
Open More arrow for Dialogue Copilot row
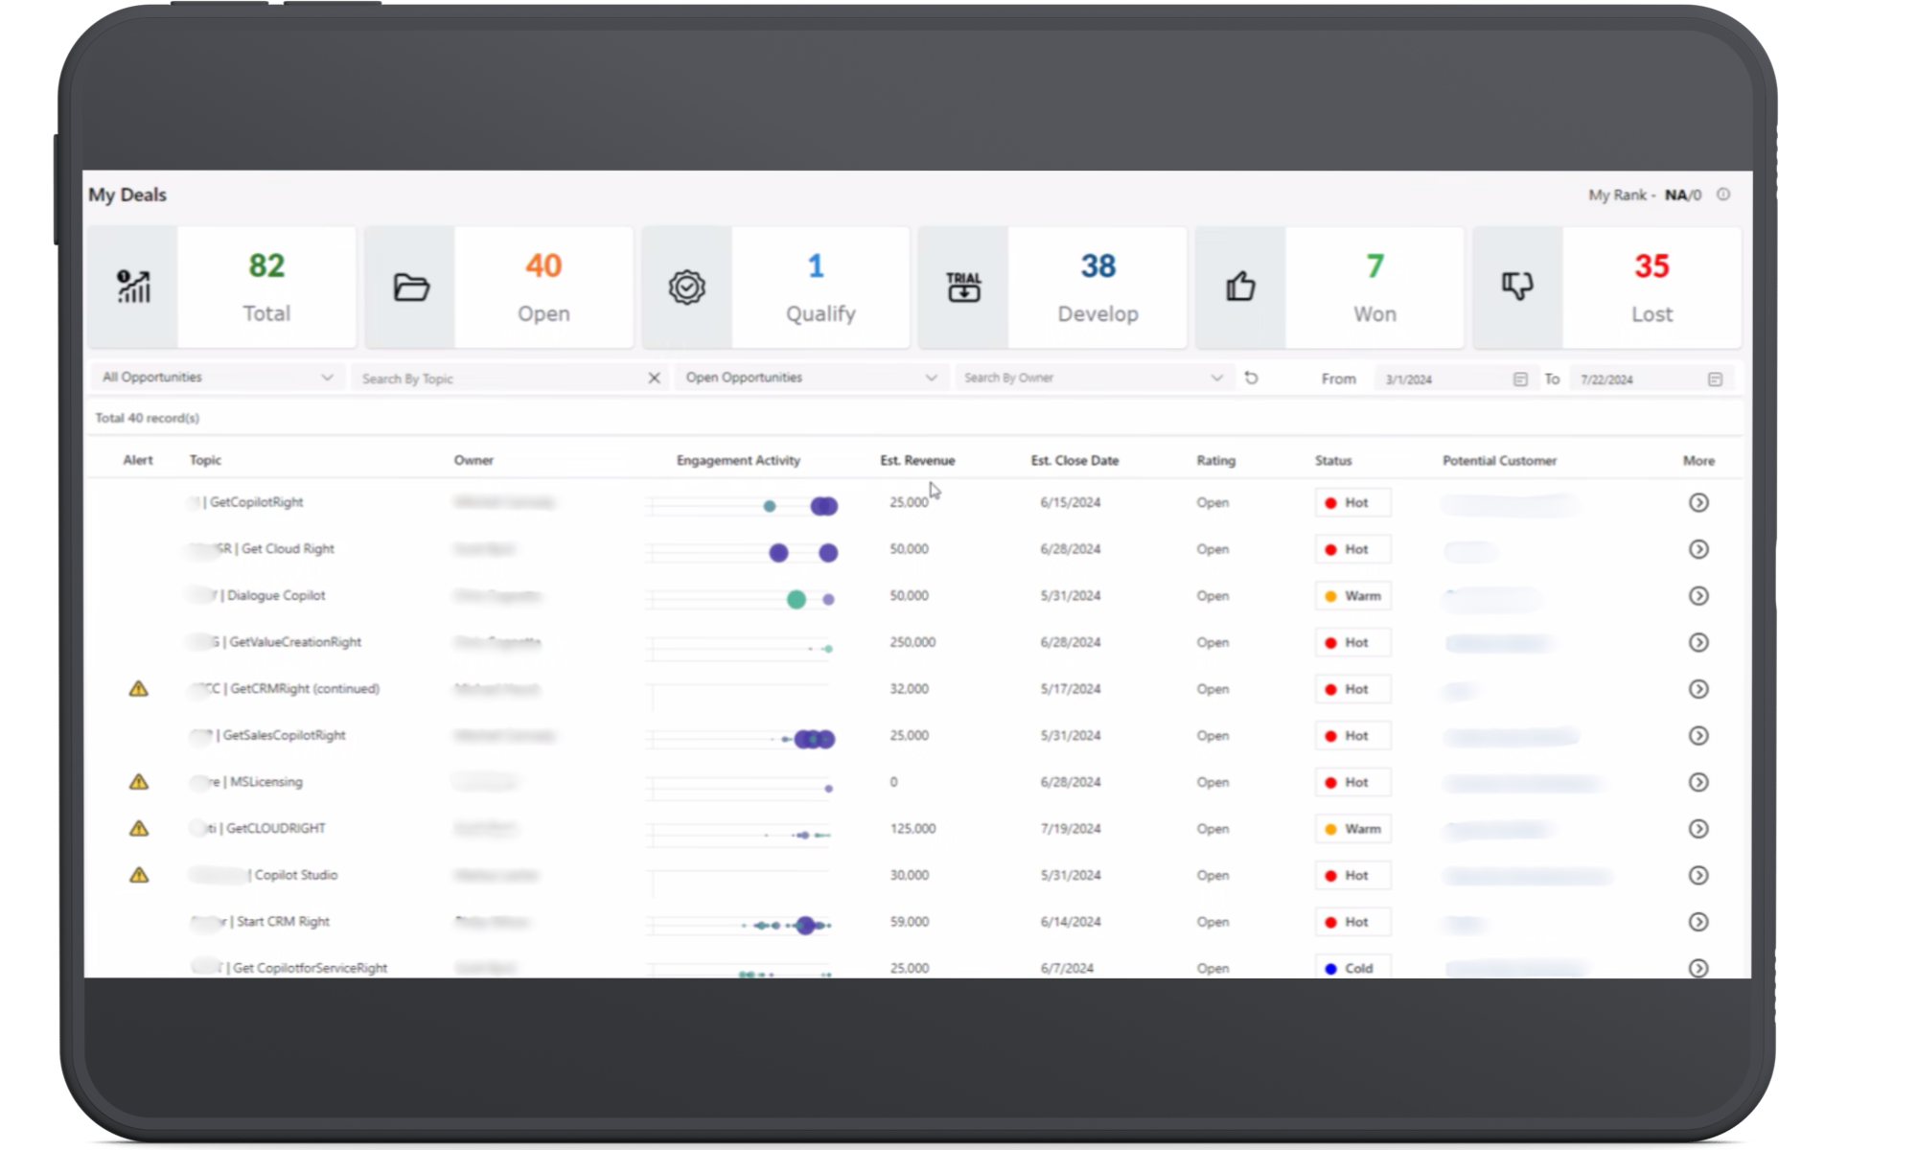click(x=1698, y=596)
